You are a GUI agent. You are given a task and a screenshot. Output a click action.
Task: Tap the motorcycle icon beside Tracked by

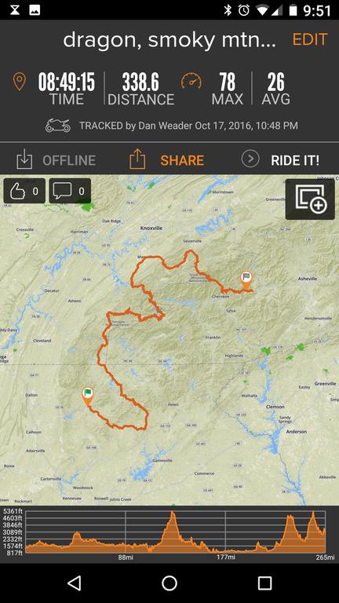click(58, 126)
